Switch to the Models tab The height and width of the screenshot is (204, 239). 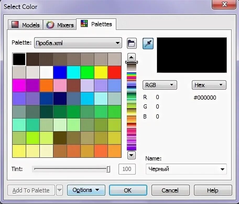coord(25,25)
